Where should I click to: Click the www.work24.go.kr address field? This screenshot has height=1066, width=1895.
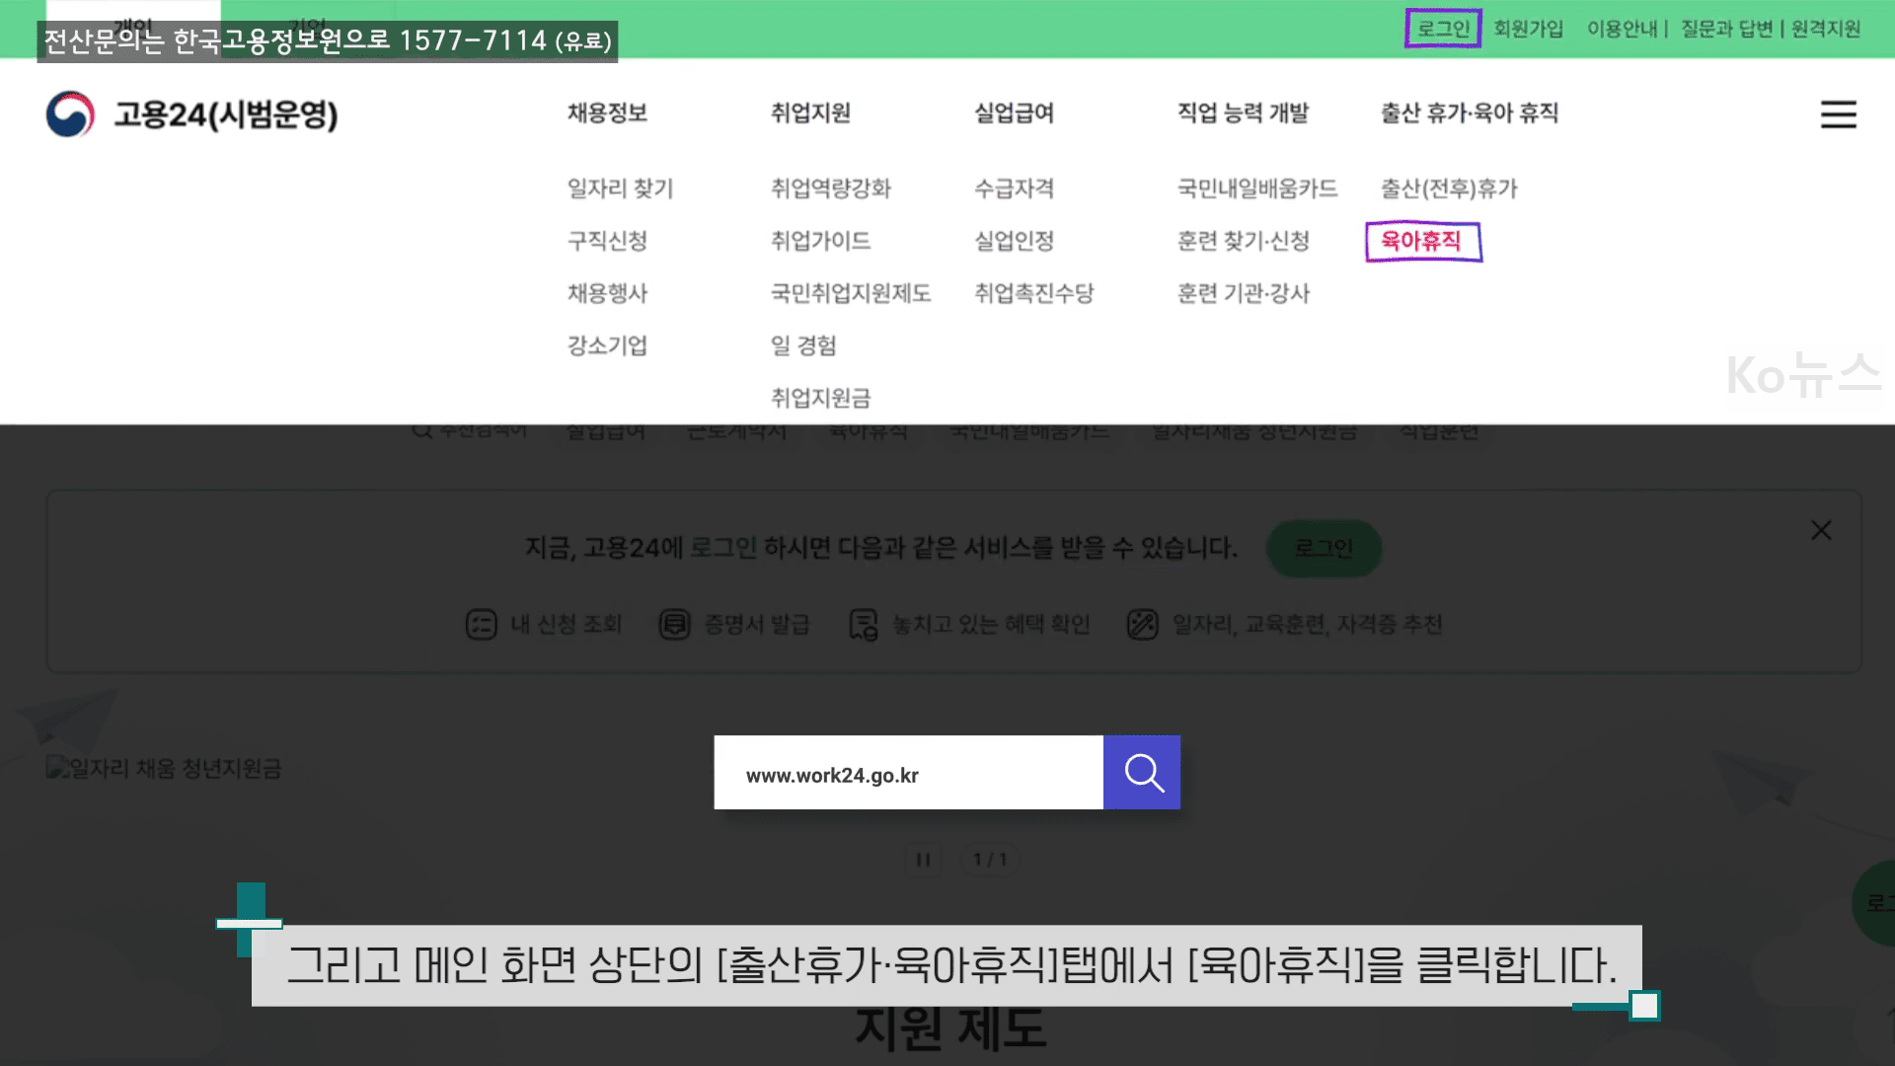(x=908, y=773)
